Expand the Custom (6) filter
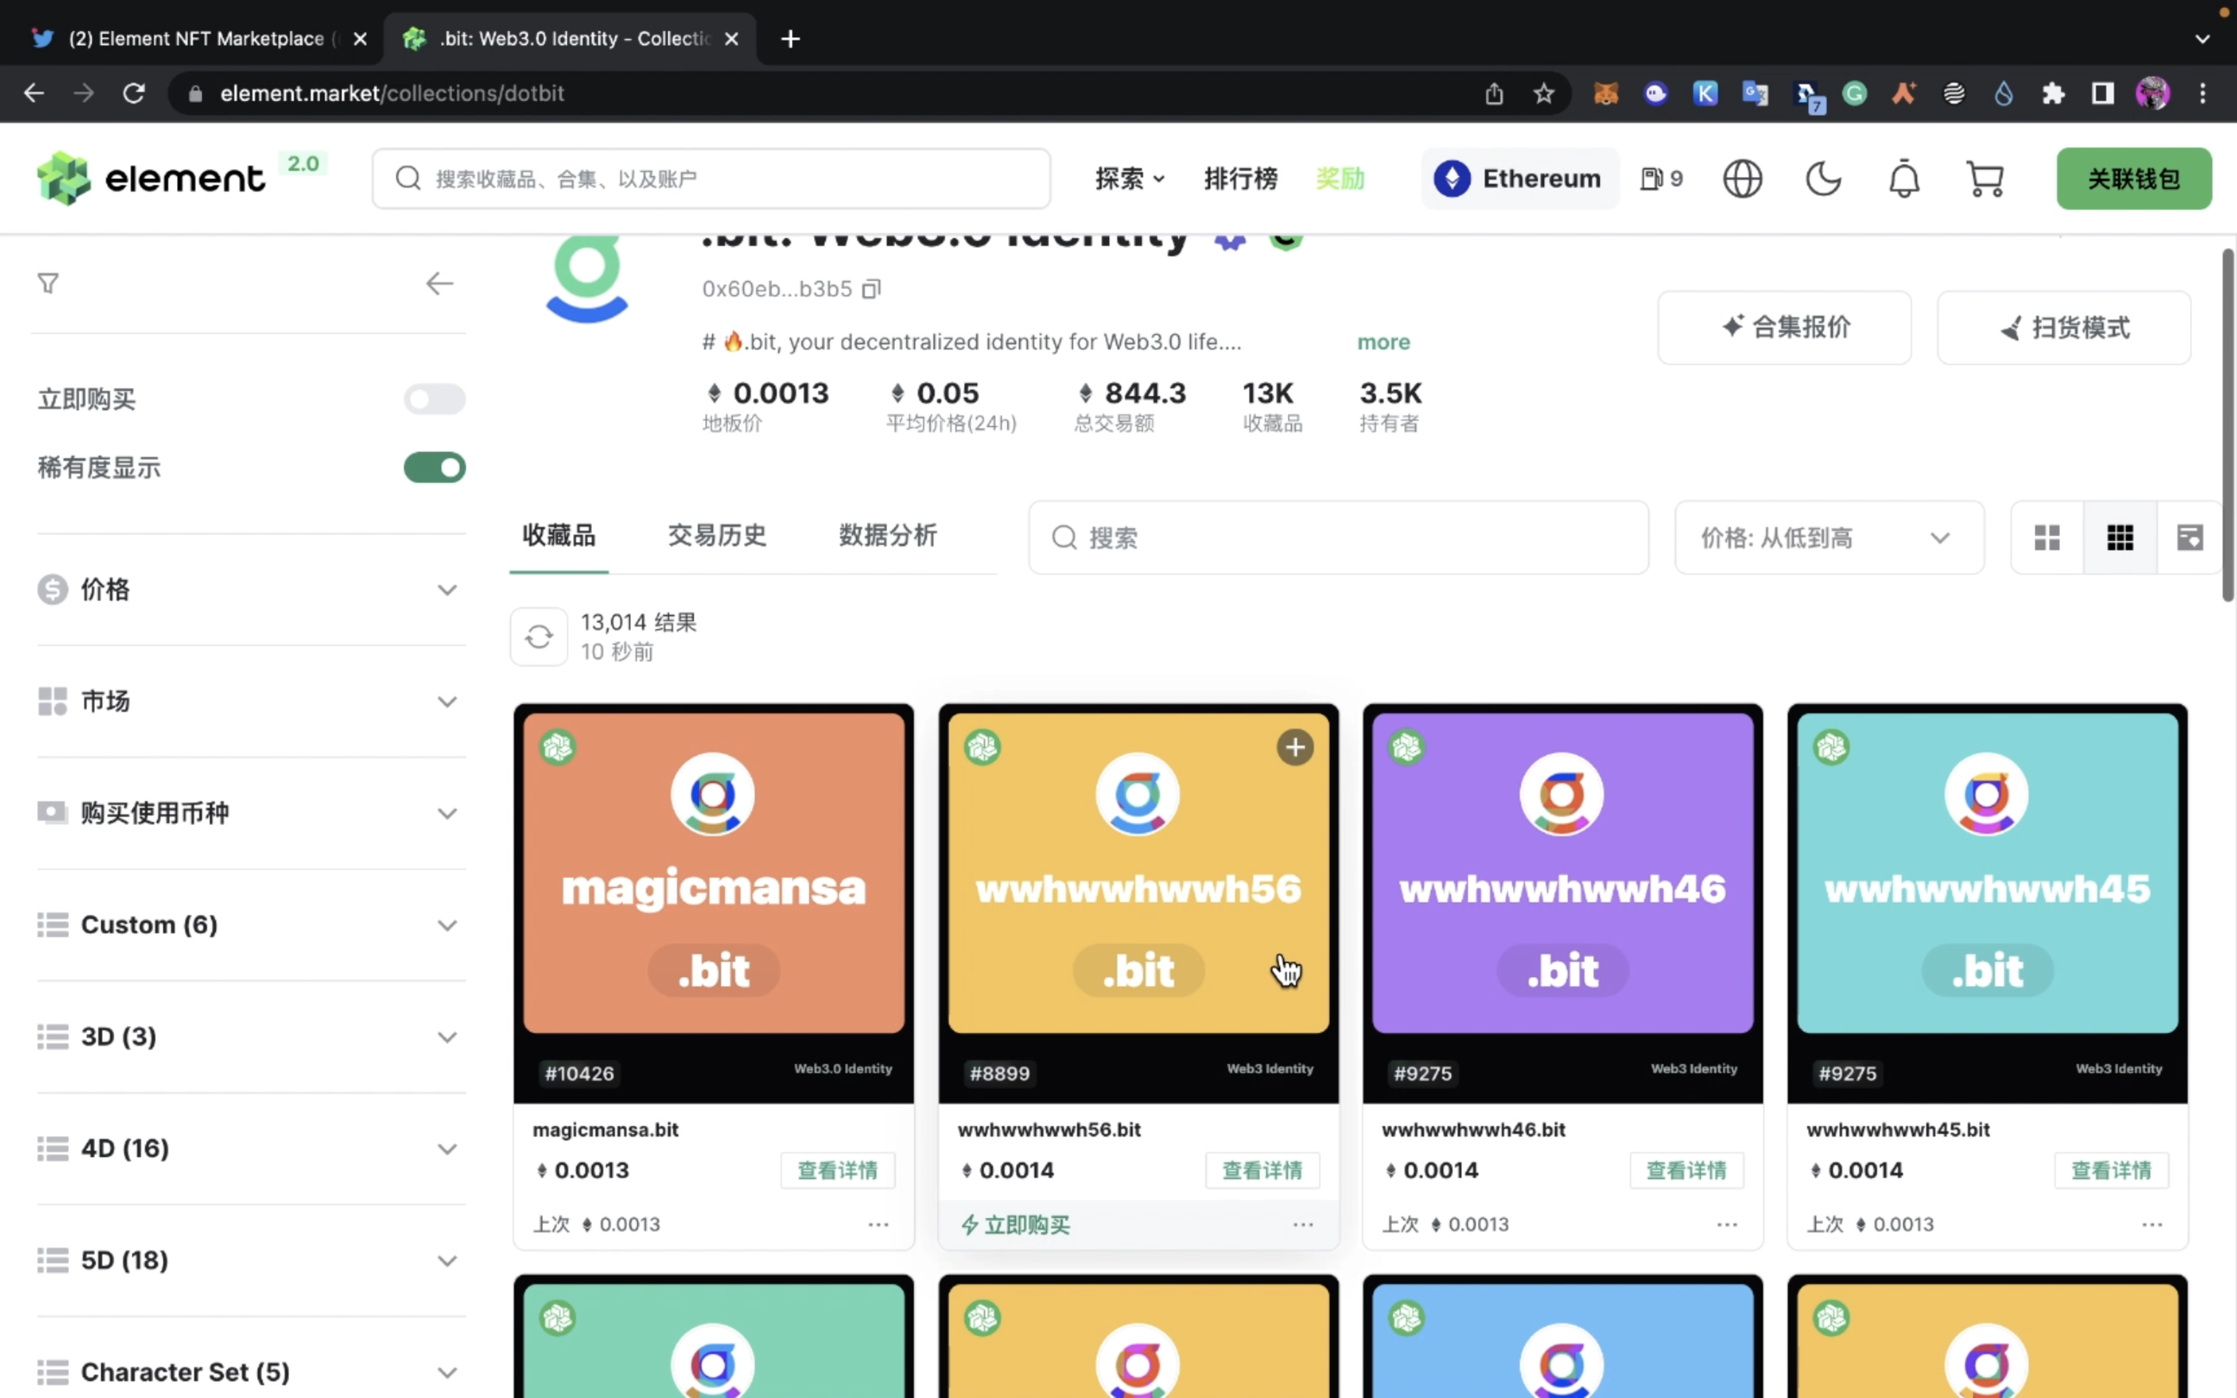This screenshot has width=2237, height=1398. click(250, 925)
